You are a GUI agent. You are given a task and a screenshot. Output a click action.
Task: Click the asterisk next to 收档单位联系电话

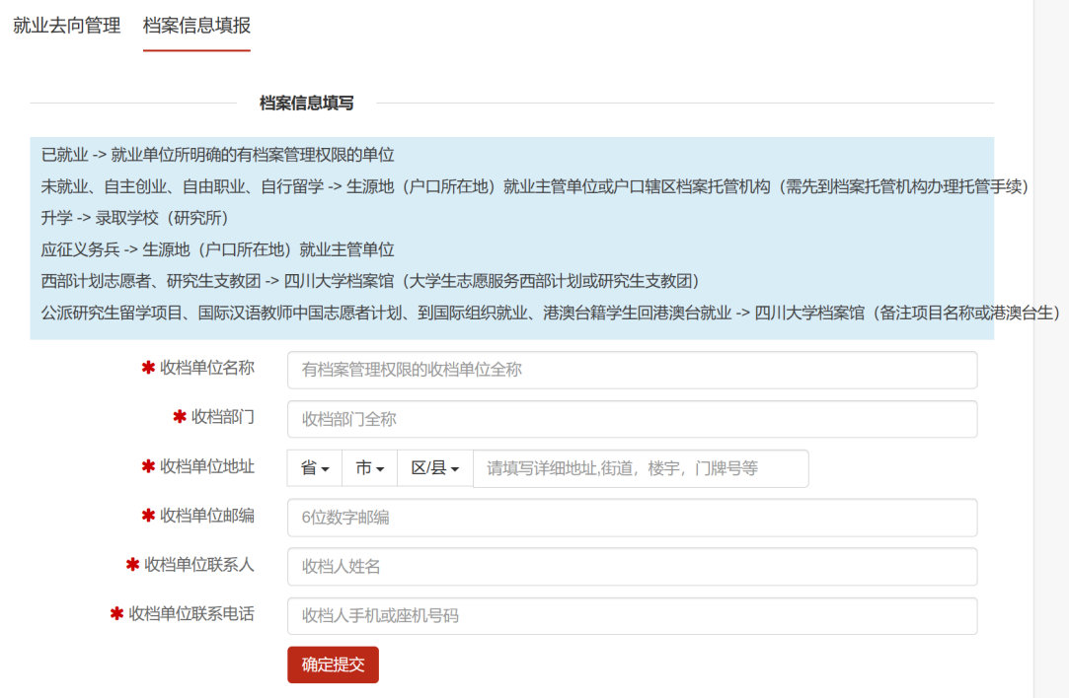pyautogui.click(x=116, y=614)
